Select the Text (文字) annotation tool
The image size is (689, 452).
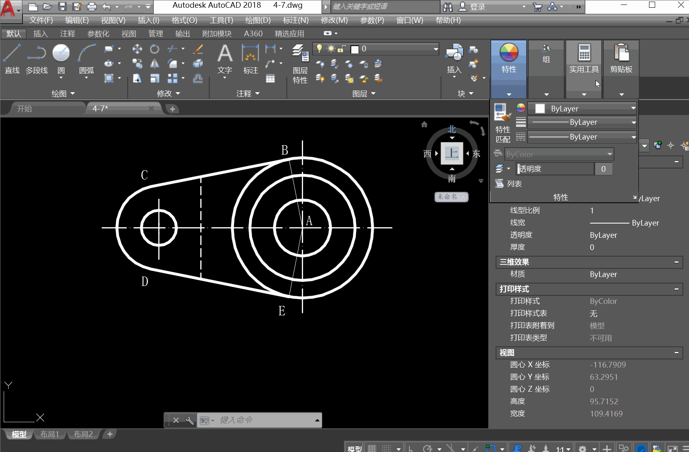point(225,59)
